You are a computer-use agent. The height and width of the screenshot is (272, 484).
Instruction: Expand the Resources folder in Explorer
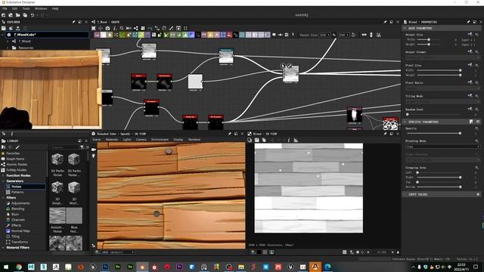click(8, 48)
